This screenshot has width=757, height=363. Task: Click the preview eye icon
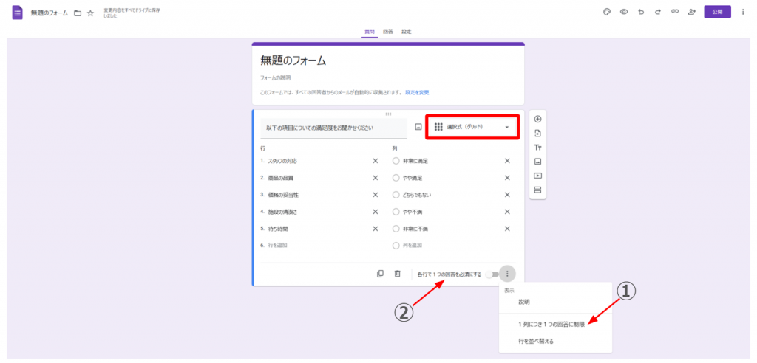pyautogui.click(x=624, y=13)
